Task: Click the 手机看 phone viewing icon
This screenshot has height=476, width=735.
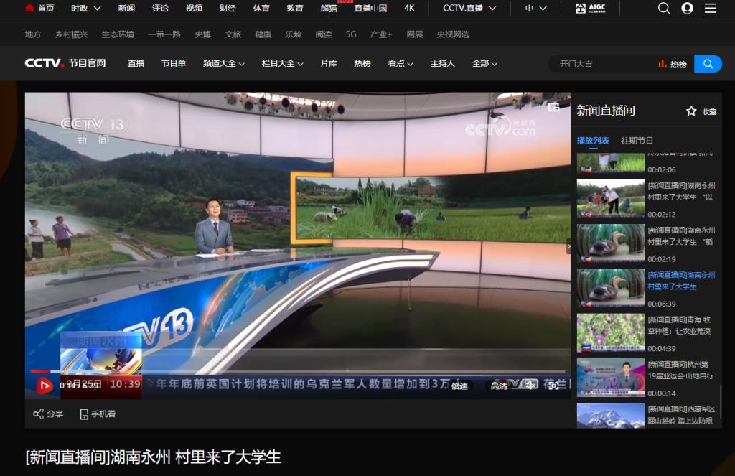Action: pyautogui.click(x=98, y=414)
